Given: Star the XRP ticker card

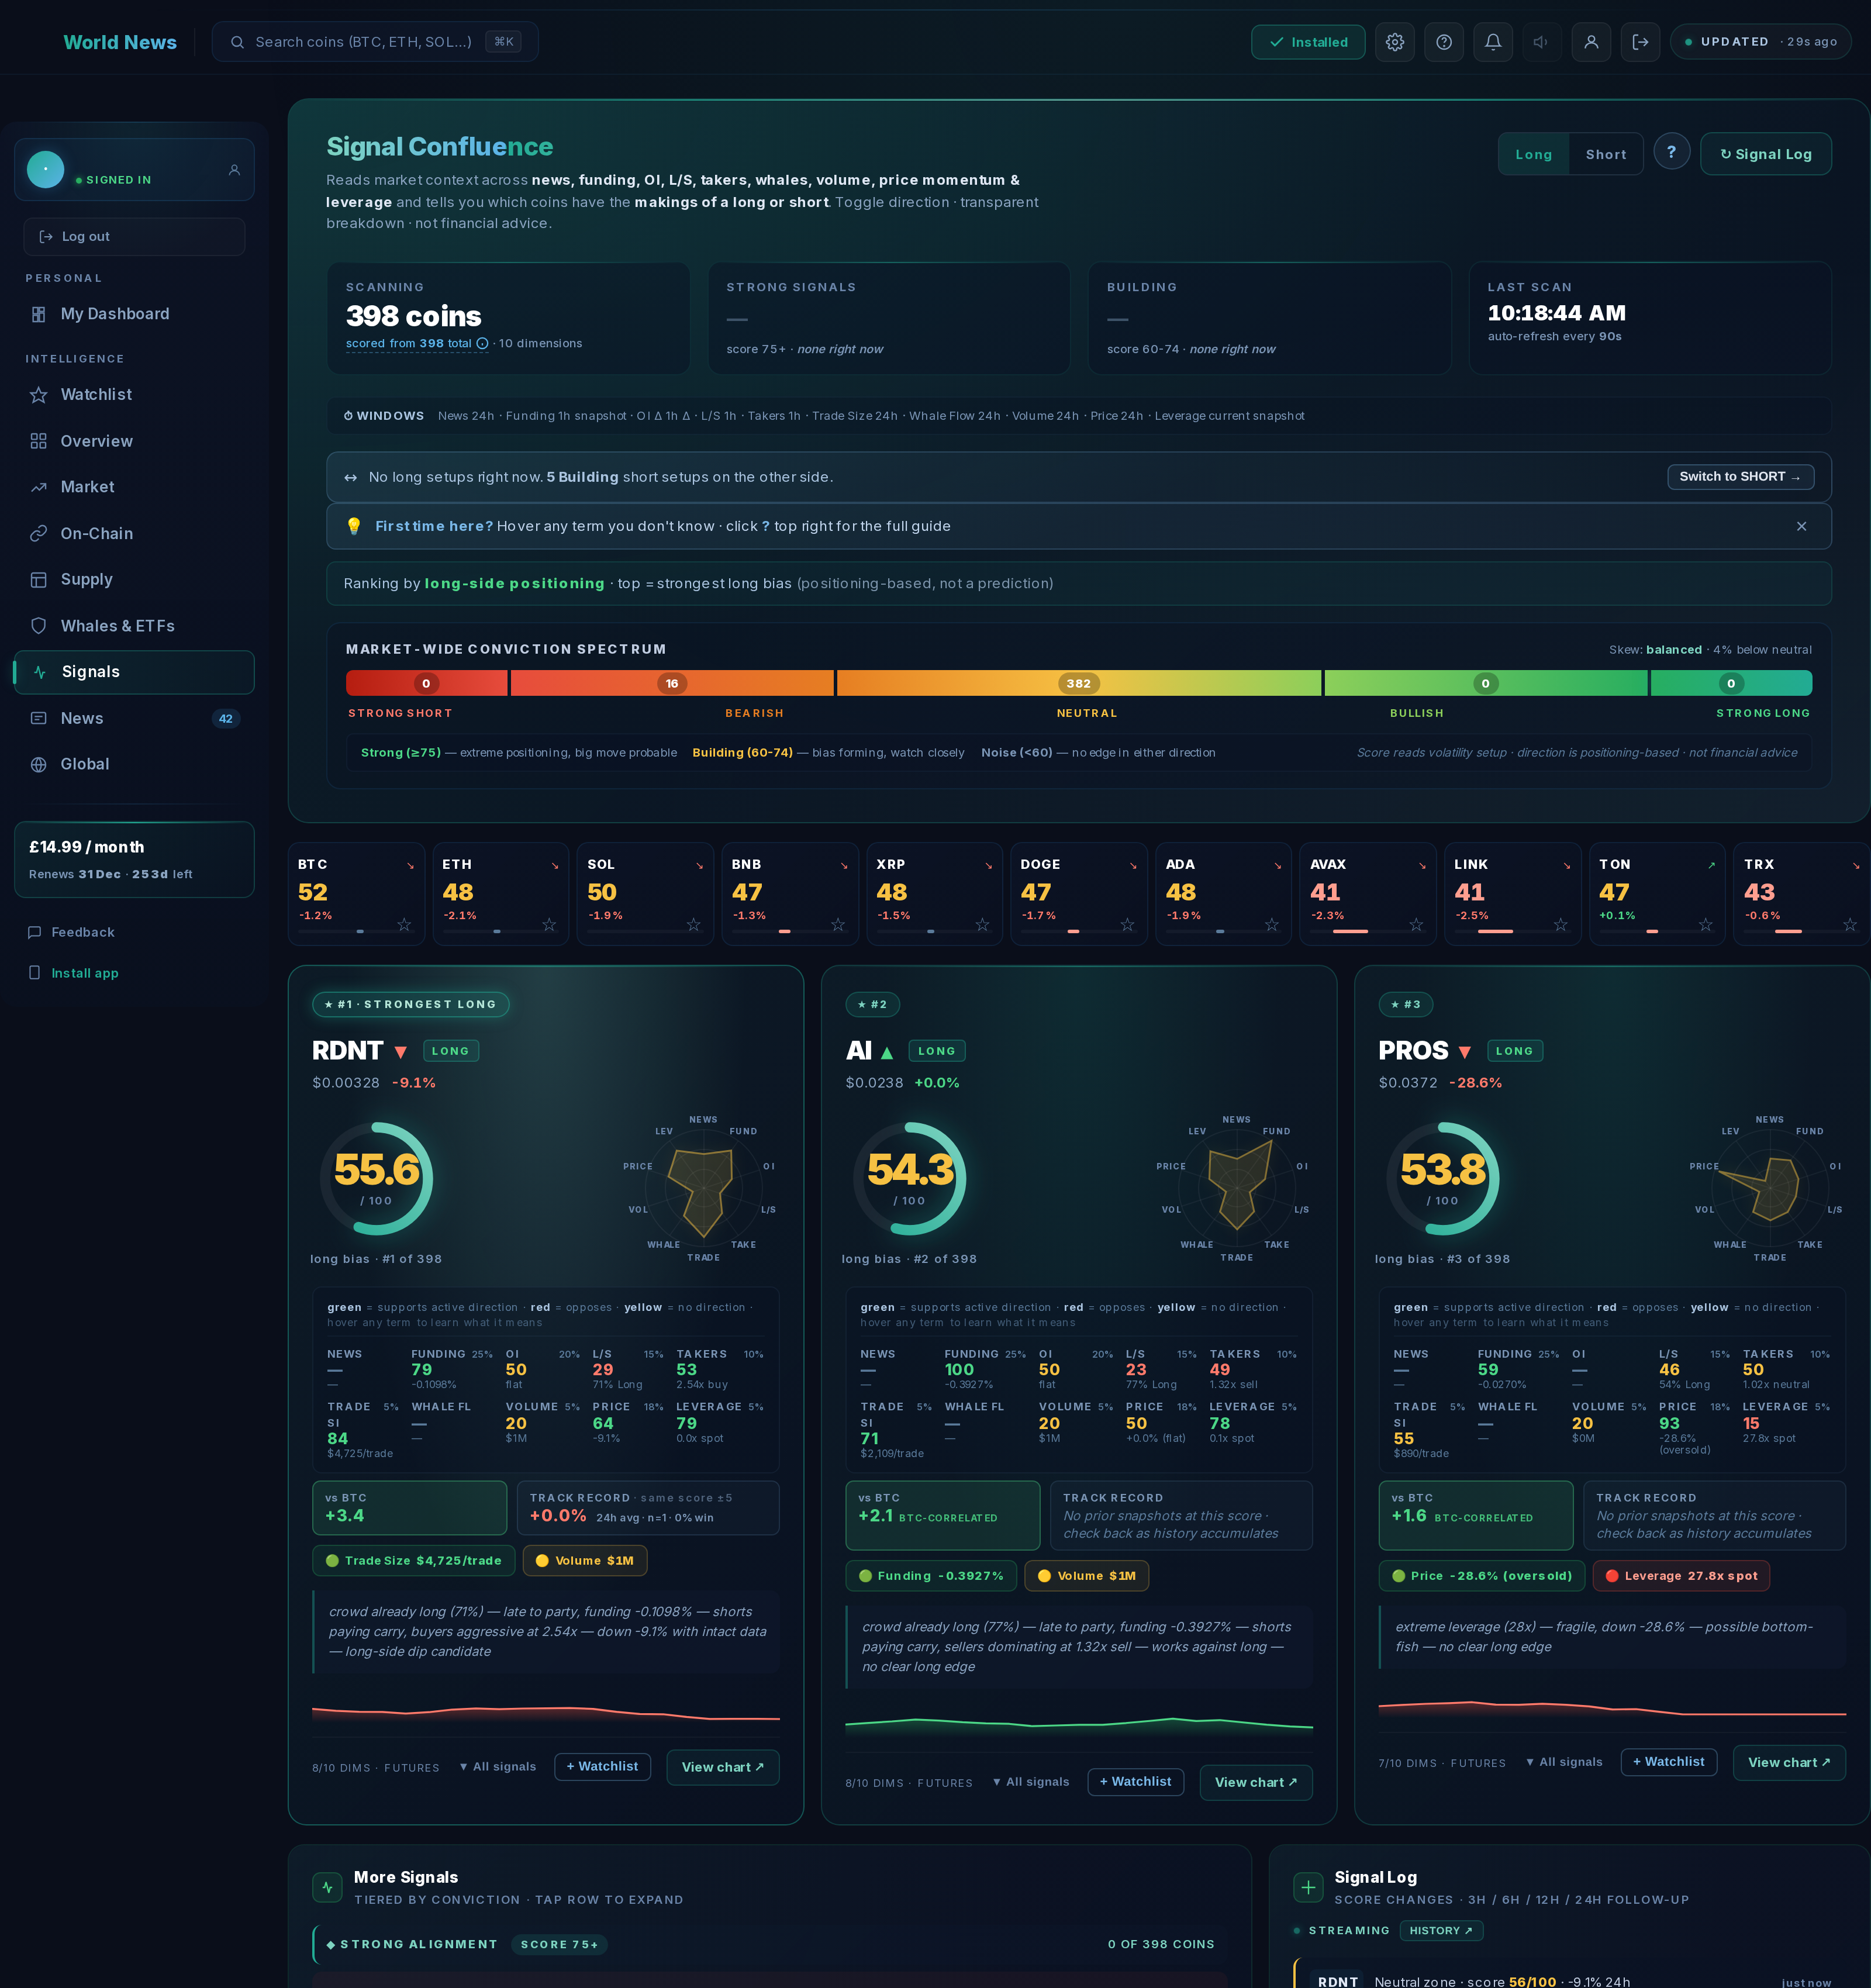Looking at the screenshot, I should coord(982,925).
